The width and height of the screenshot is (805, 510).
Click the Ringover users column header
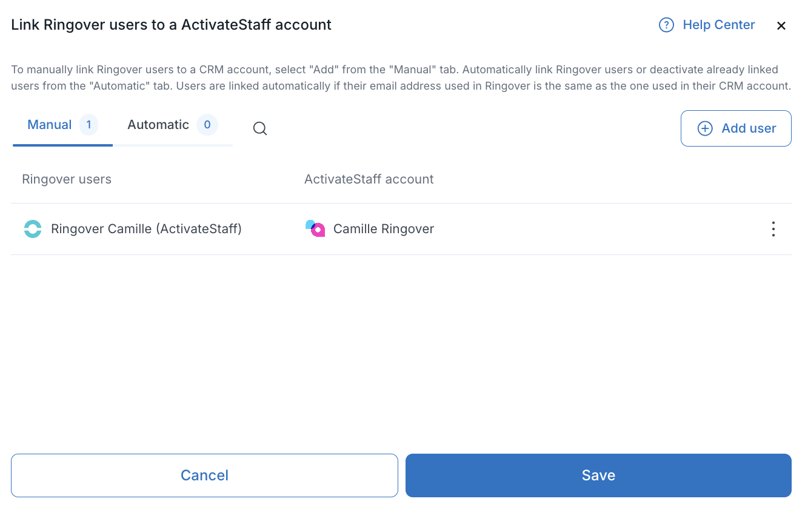point(67,179)
